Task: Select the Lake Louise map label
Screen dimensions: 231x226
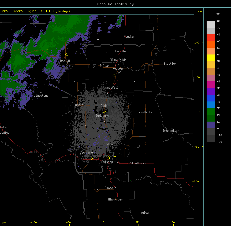Action: pyautogui.click(x=5, y=130)
